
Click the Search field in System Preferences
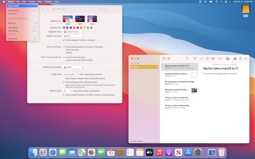tap(109, 9)
